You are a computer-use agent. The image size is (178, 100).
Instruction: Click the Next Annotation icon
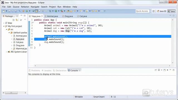[81, 11]
